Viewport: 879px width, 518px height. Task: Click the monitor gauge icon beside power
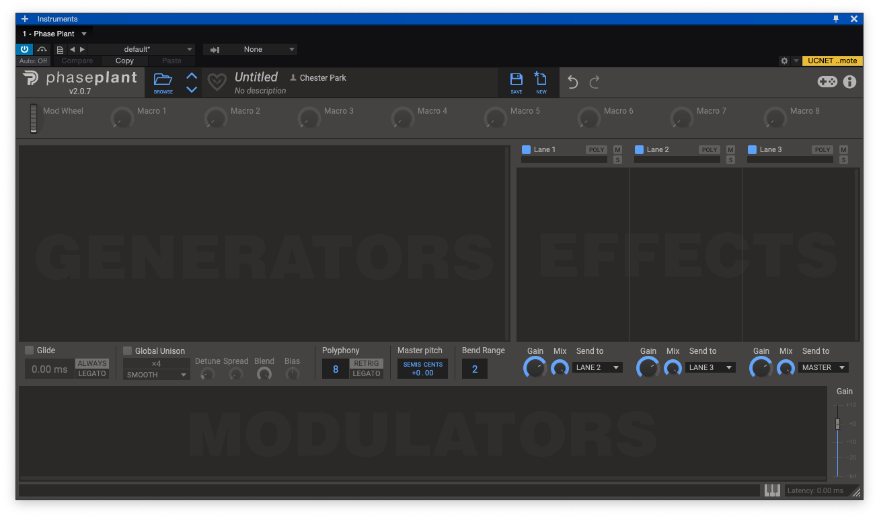(42, 49)
